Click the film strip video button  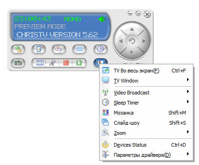(x=39, y=63)
